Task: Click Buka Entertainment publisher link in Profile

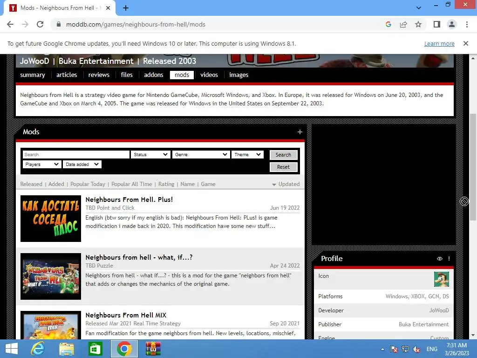Action: tap(424, 324)
